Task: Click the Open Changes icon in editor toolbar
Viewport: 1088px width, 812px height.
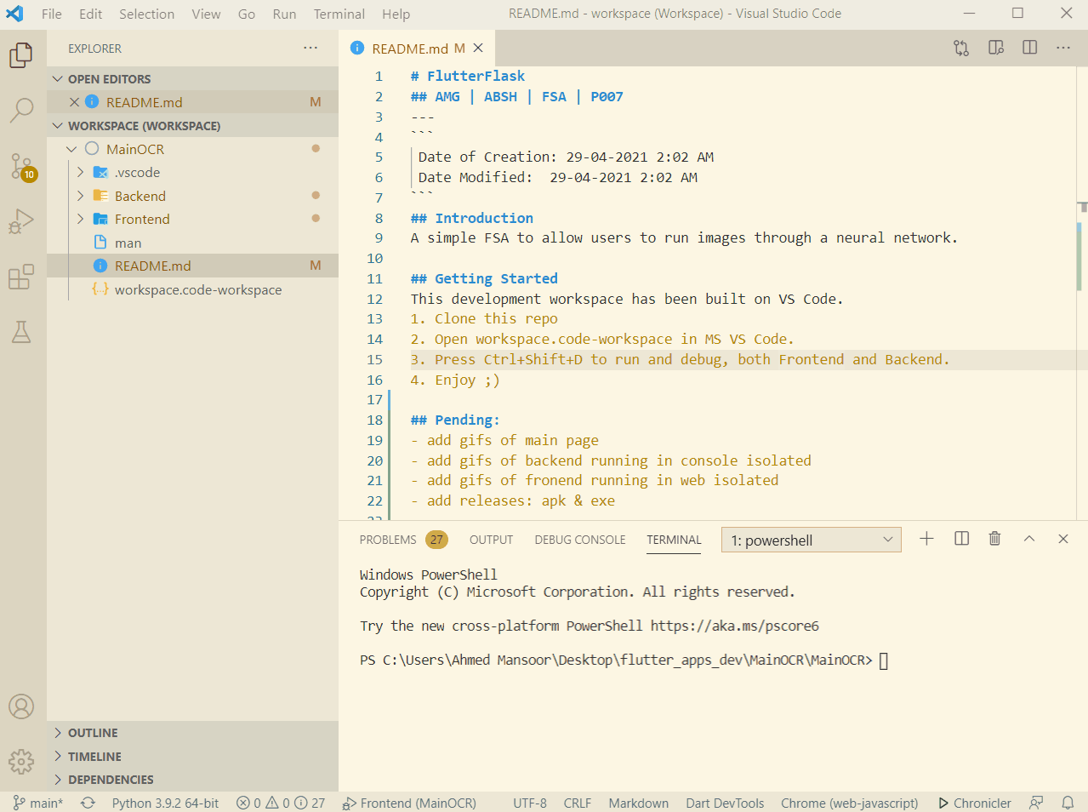Action: coord(961,48)
